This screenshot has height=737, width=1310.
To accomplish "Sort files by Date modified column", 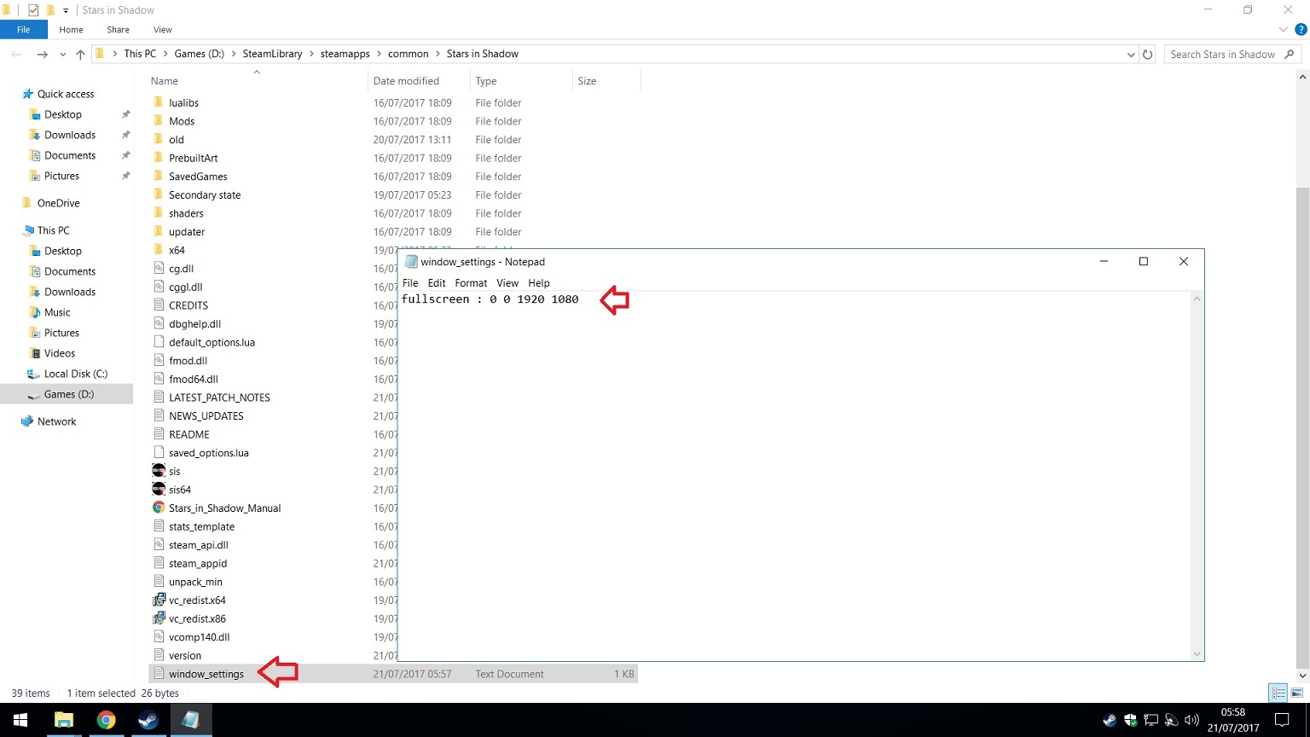I will click(x=406, y=81).
